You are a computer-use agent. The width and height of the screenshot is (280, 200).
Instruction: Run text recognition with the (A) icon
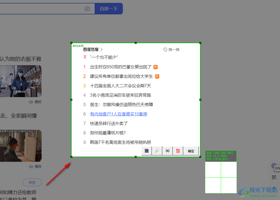[168, 151]
